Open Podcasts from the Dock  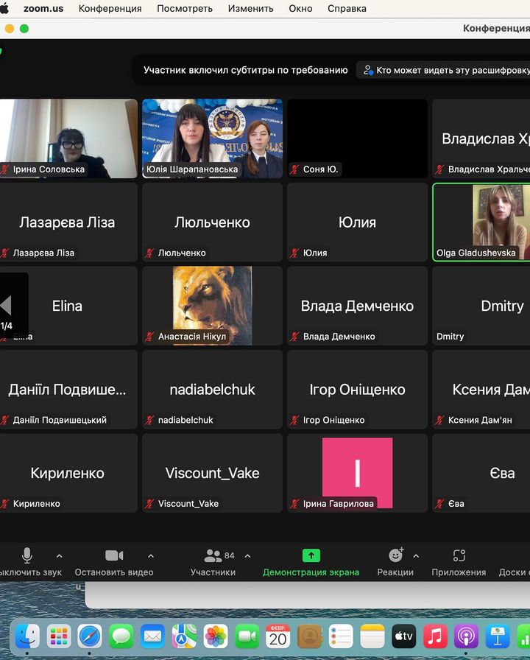tap(466, 636)
